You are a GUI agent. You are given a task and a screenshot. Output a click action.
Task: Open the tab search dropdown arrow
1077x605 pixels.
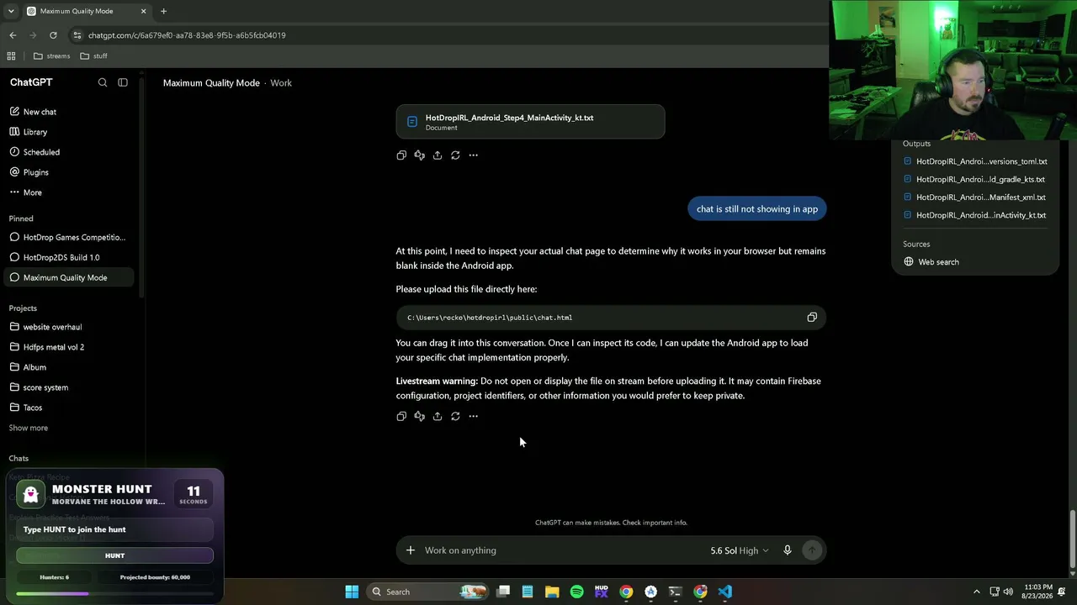pyautogui.click(x=11, y=11)
